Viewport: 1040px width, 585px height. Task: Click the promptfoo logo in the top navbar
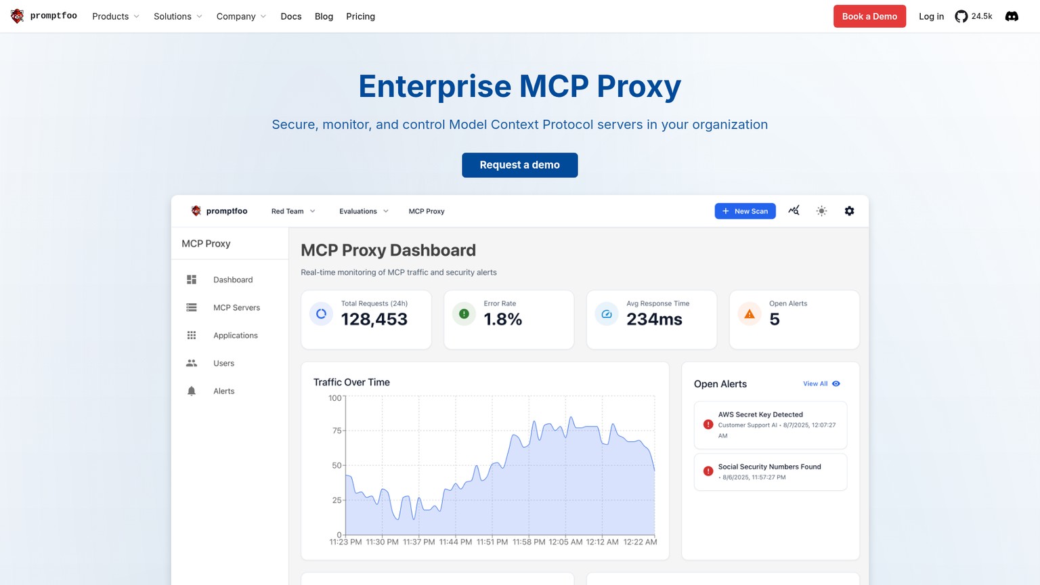tap(44, 16)
